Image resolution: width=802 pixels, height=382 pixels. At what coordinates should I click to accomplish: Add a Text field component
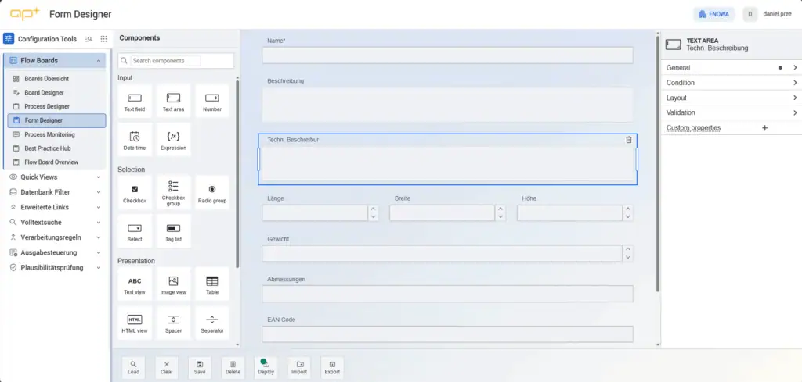coord(135,101)
